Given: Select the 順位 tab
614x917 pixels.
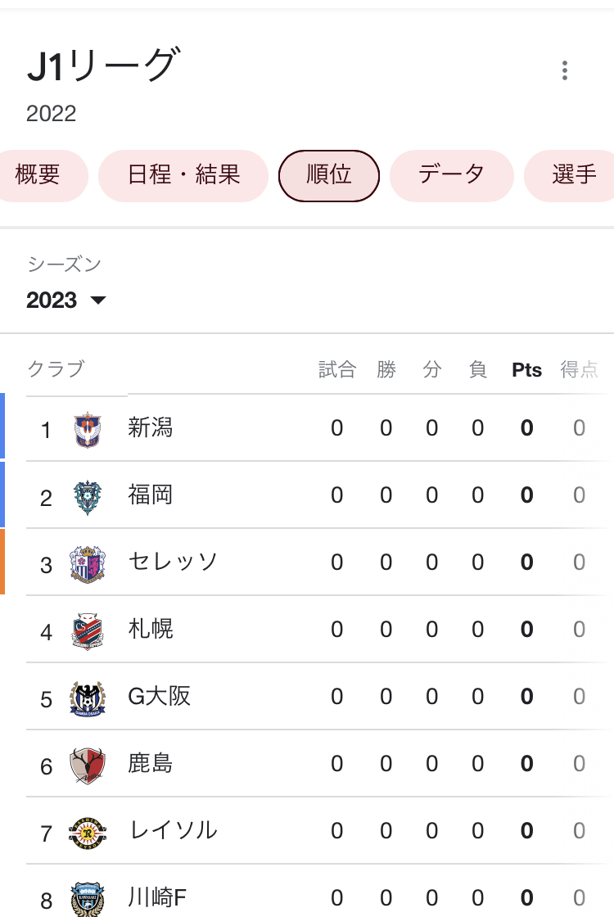Looking at the screenshot, I should (328, 175).
